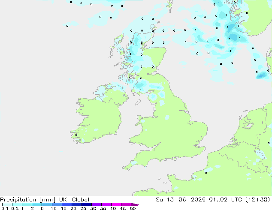Click the '0.5' legend scale label
Screen dimensions: 272x210
(x=15, y=208)
